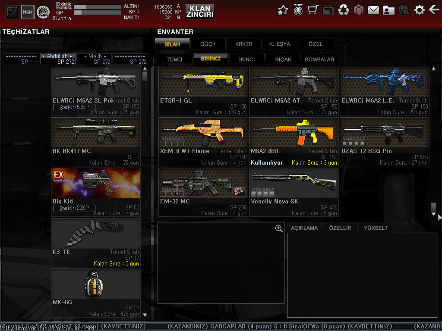Image resolution: width=442 pixels, height=331 pixels.
Task: Select UZAS-12 BSG Pro weapon
Action: (x=385, y=141)
